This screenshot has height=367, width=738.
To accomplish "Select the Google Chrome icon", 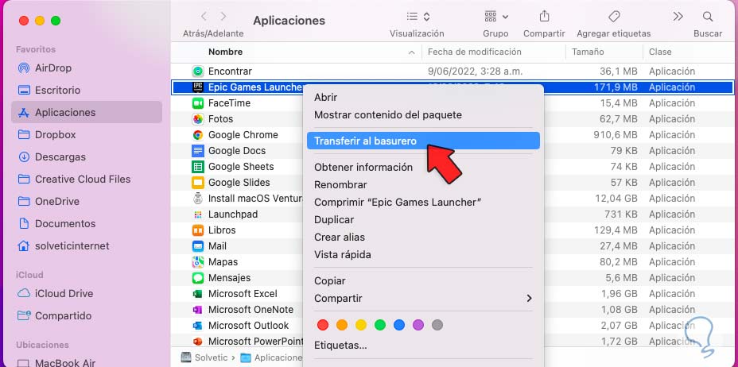I will coord(198,135).
